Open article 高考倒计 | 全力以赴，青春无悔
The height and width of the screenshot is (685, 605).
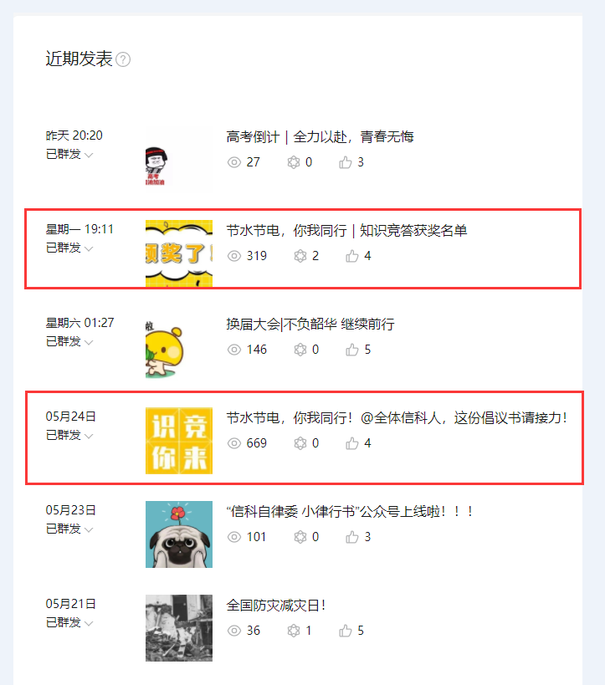coord(320,136)
